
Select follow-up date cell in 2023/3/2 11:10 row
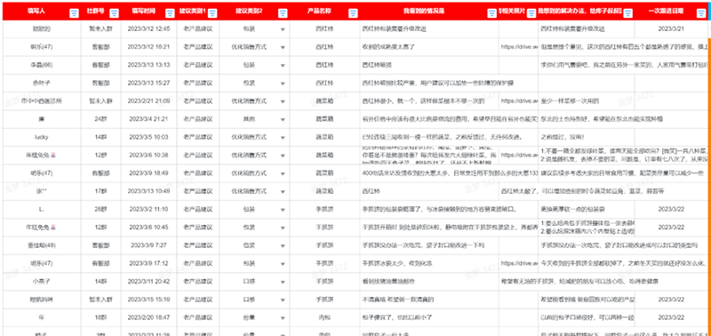tap(671, 209)
